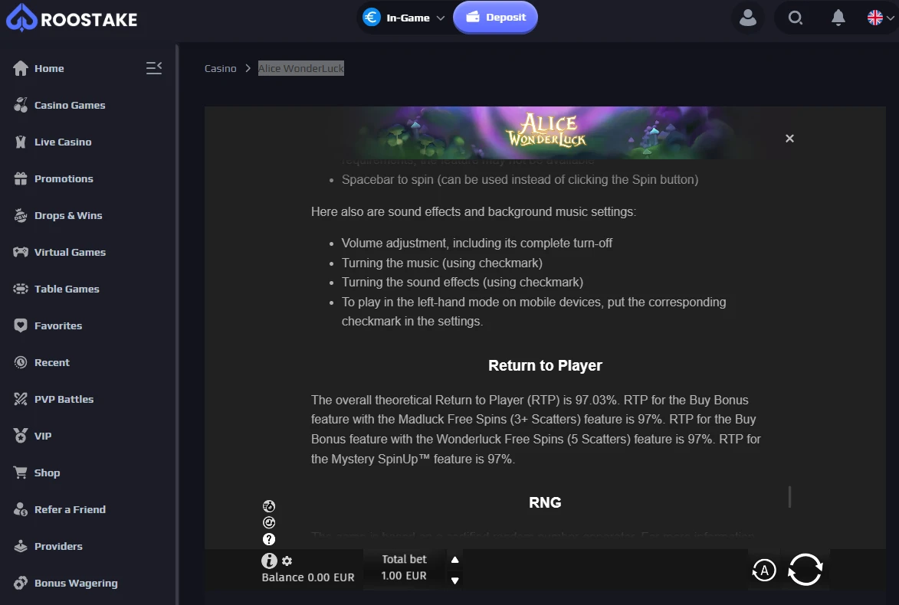This screenshot has height=605, width=899.
Task: Open the game info 'i' icon
Action: click(269, 561)
